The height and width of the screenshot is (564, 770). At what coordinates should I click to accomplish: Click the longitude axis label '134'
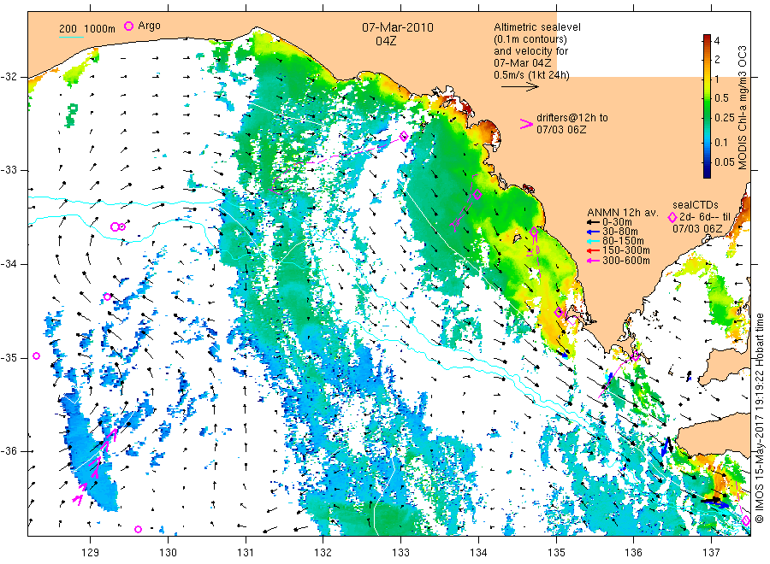478,553
